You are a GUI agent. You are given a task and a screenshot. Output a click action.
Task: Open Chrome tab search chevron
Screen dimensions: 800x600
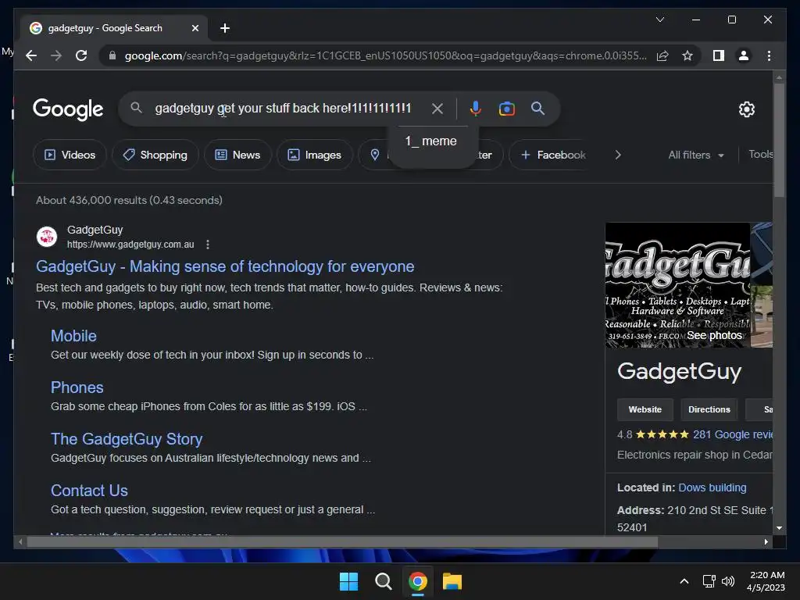(659, 20)
